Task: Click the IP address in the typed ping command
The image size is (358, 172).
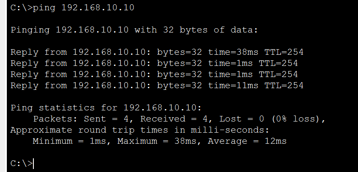Action: [98, 8]
